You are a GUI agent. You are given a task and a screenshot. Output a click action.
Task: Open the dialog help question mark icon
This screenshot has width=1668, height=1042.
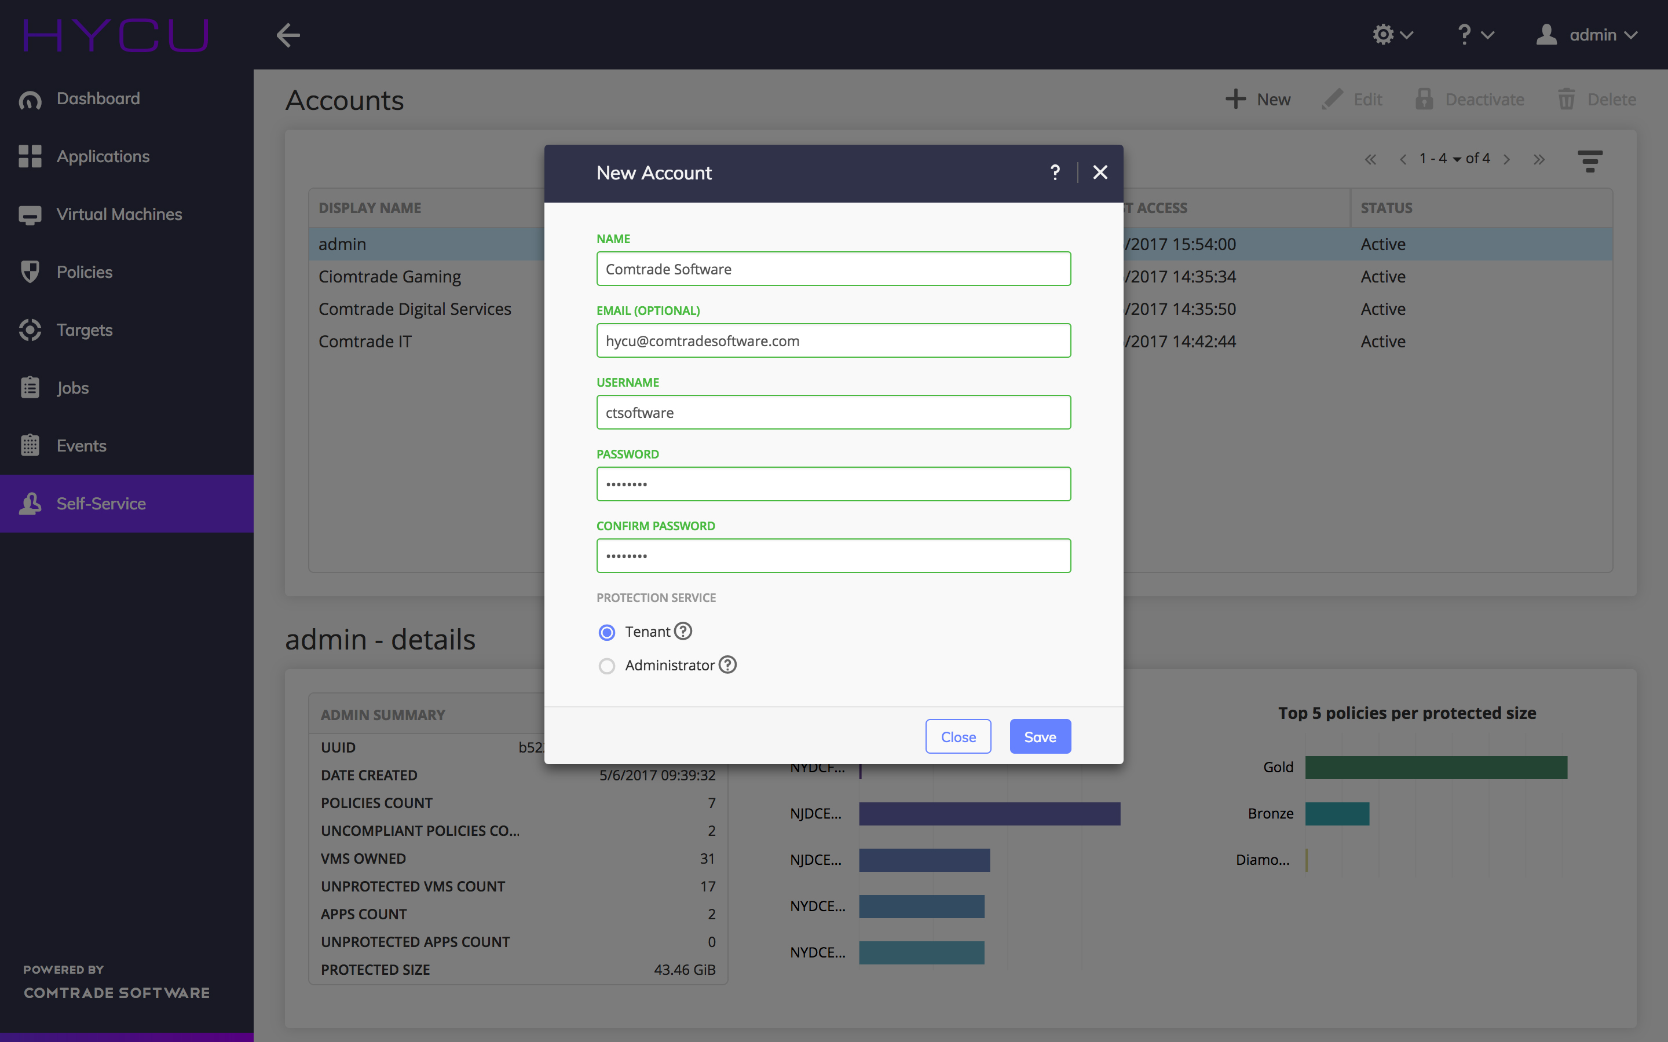(x=1055, y=173)
